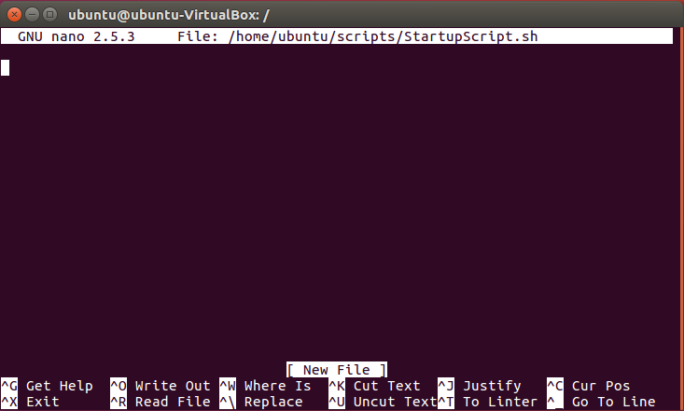Maximize the terminal window
The width and height of the screenshot is (684, 411).
coord(50,14)
